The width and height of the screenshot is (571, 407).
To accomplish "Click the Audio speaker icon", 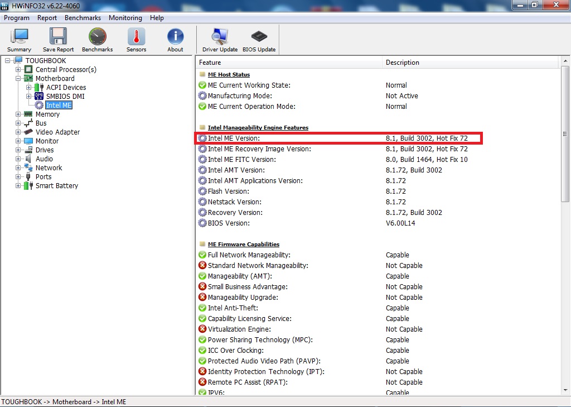I will 28,159.
